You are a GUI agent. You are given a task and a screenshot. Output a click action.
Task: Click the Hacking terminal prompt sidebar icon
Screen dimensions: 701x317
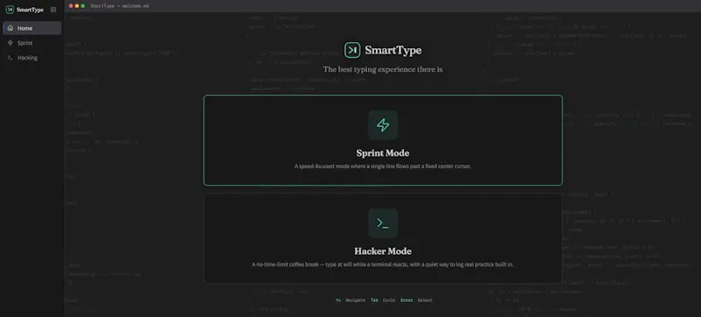(x=11, y=58)
